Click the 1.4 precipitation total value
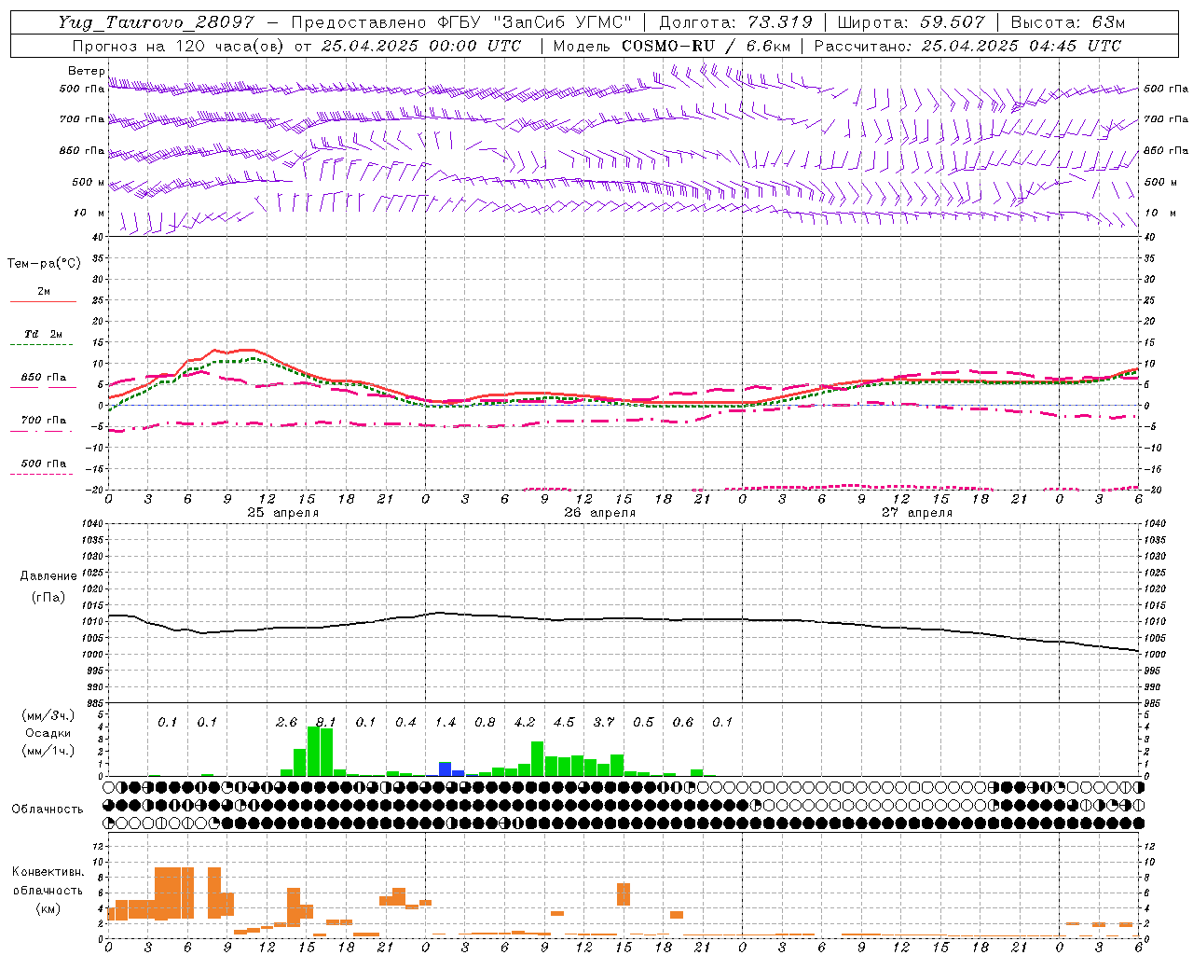The image size is (1193, 955). pos(446,722)
